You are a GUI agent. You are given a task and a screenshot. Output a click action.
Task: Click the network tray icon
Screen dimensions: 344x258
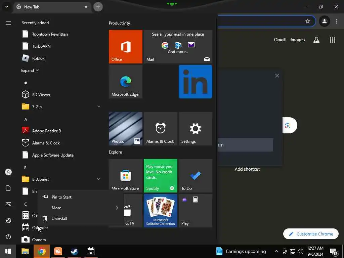point(293,251)
